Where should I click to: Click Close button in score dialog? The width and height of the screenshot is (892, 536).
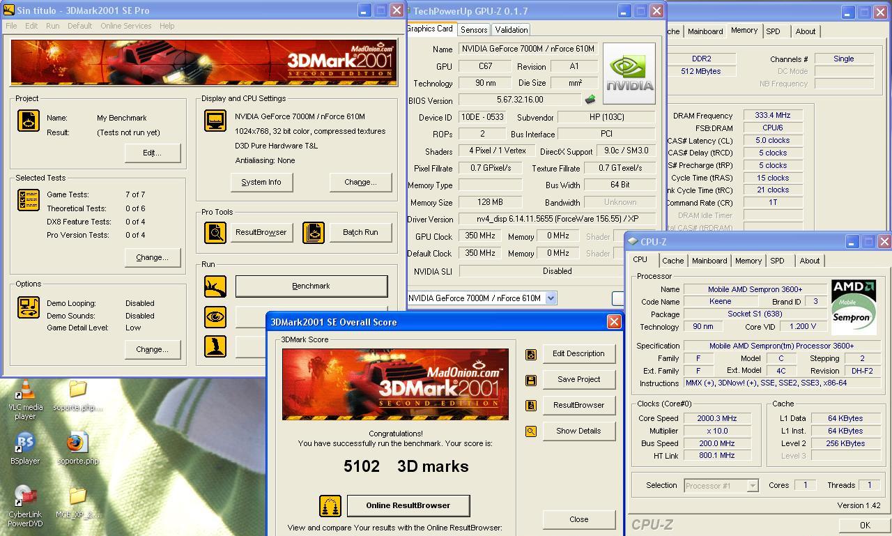click(578, 519)
